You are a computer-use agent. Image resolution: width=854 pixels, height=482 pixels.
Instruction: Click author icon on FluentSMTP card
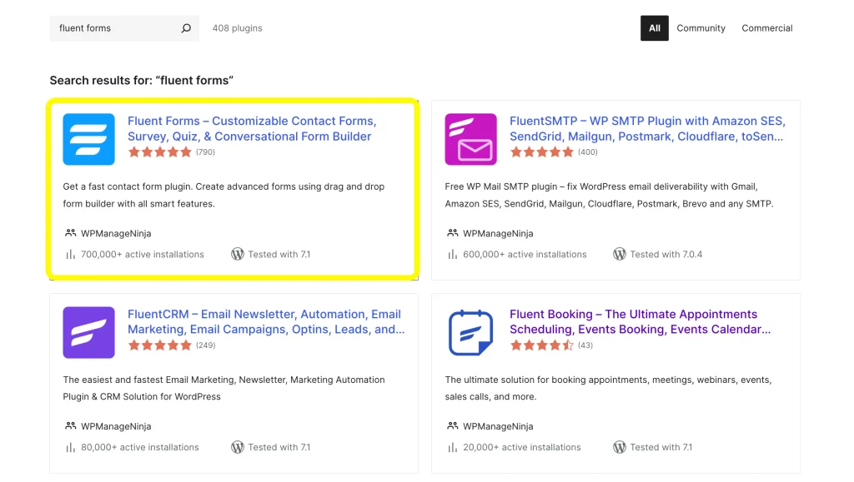pyautogui.click(x=452, y=233)
